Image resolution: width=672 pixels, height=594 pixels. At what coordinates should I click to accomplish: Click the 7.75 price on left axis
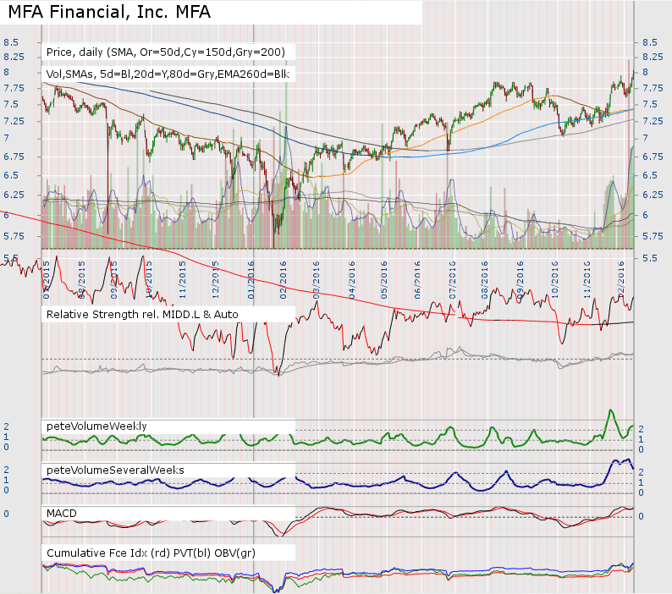click(14, 88)
